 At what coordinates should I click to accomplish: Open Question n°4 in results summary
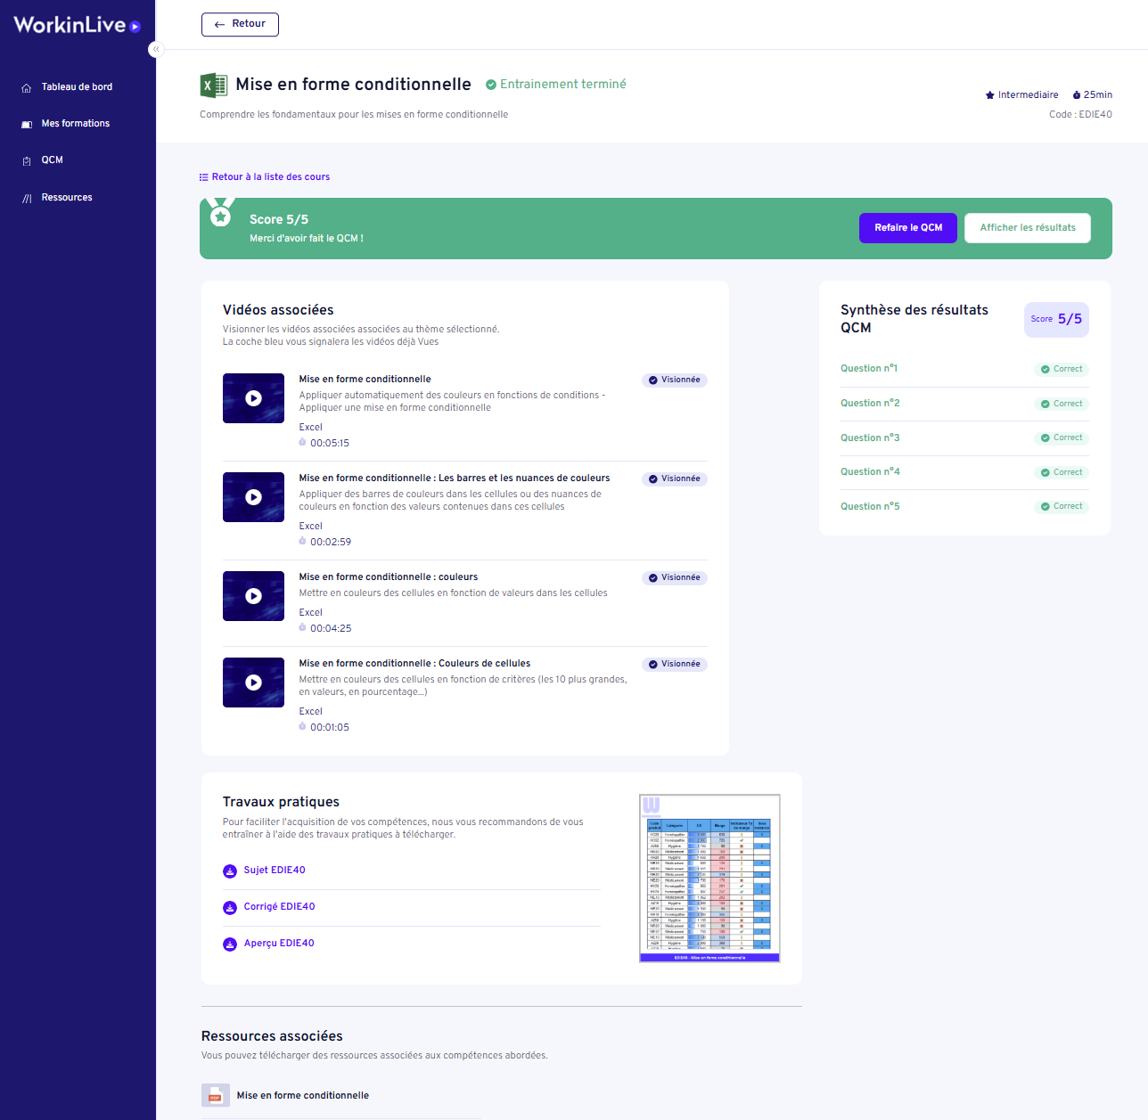(870, 472)
